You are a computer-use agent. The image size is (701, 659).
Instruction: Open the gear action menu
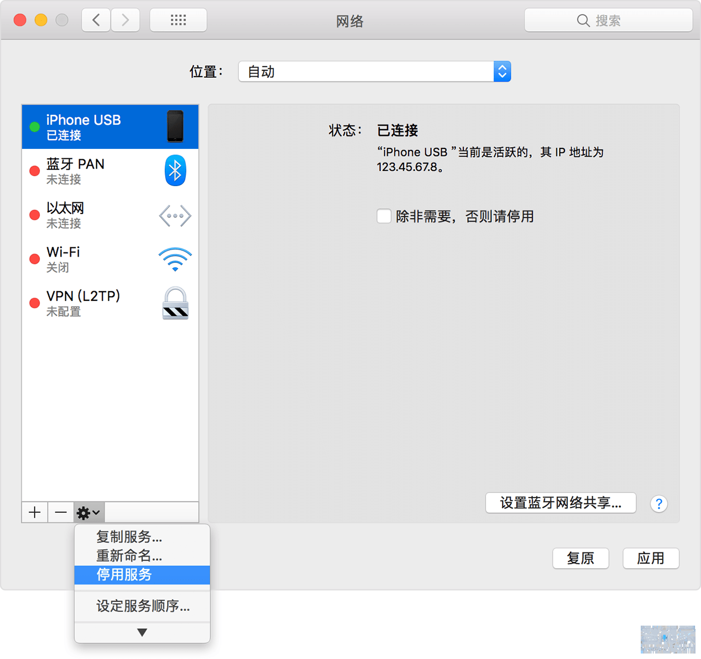pos(84,512)
